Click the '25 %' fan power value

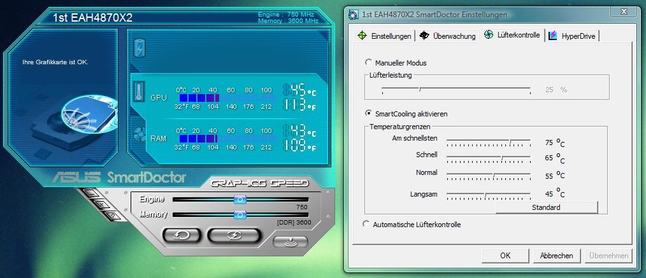556,90
